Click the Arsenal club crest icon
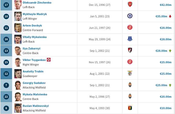This screenshot has height=114, width=175. [130, 5]
